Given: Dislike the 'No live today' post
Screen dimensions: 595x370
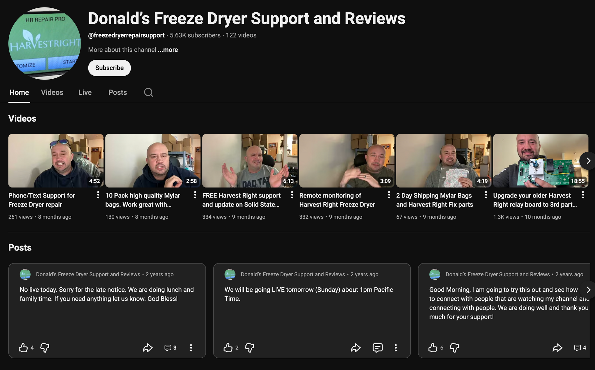Looking at the screenshot, I should tap(45, 348).
